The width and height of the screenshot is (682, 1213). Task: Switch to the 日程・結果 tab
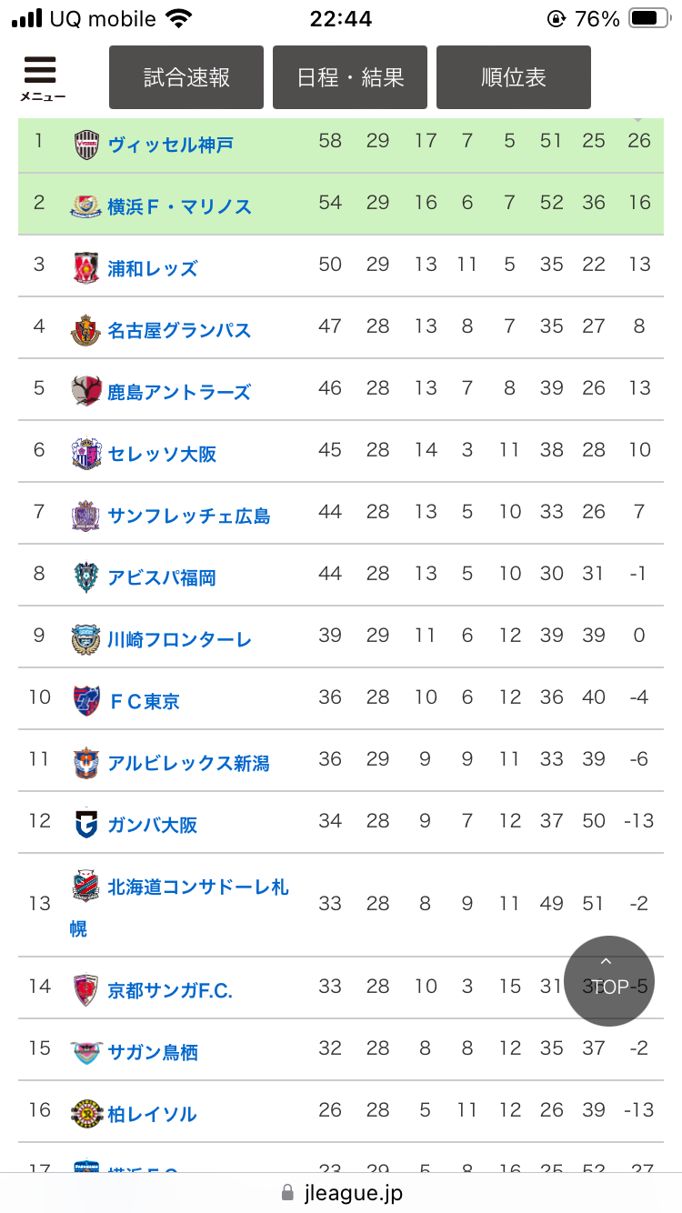coord(350,77)
